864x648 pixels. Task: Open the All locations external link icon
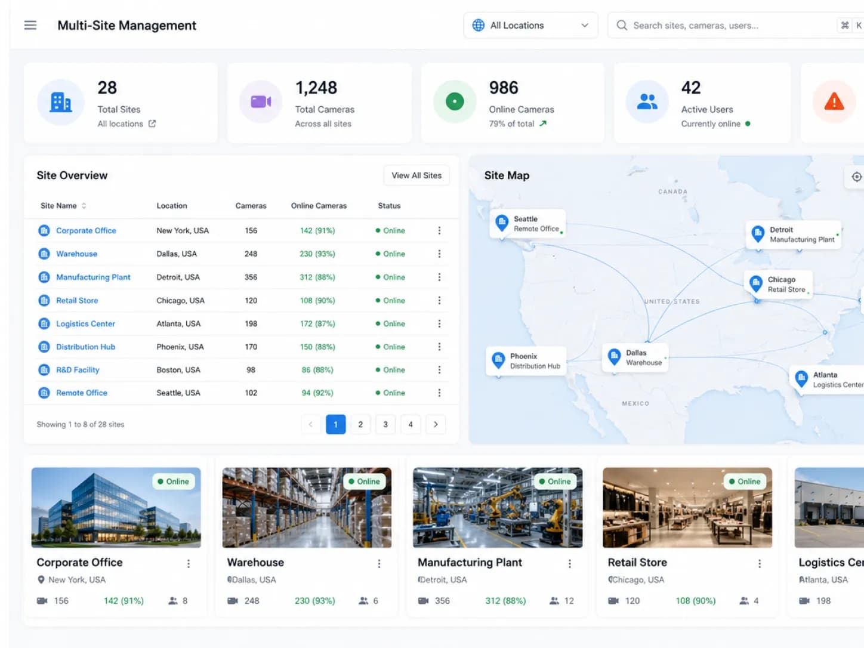[x=152, y=124]
